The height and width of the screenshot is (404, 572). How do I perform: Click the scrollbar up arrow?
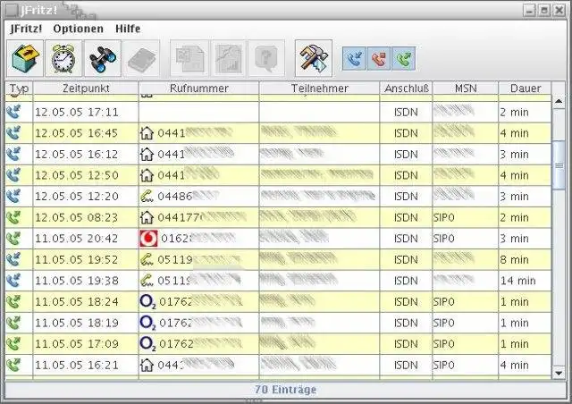559,102
